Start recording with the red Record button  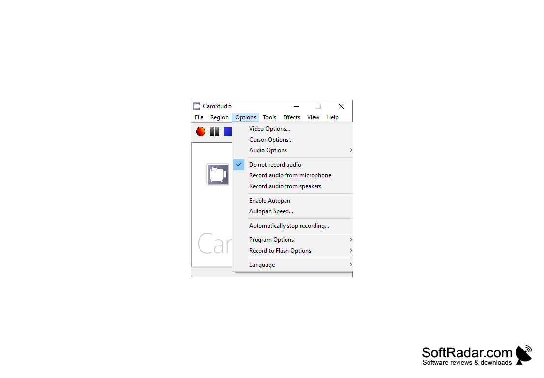pyautogui.click(x=200, y=132)
